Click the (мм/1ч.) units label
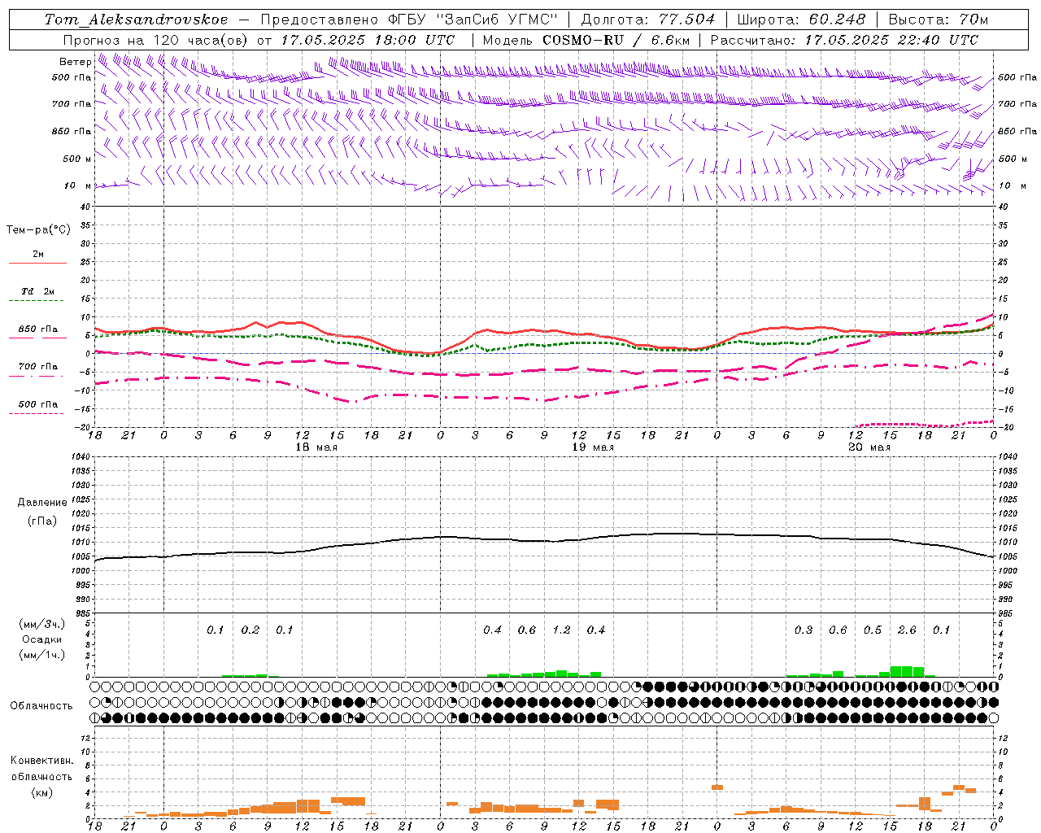1041x833 pixels. [42, 655]
